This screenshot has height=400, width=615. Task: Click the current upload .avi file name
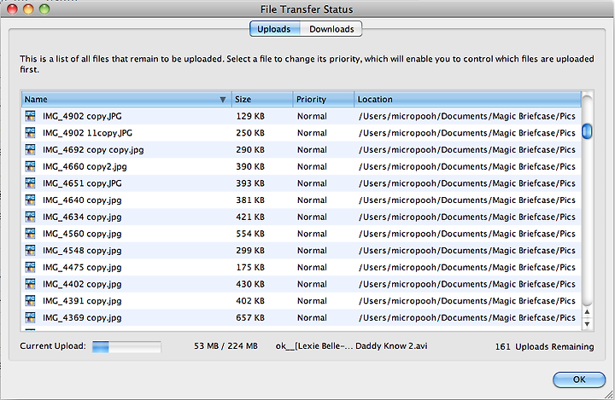coord(351,346)
